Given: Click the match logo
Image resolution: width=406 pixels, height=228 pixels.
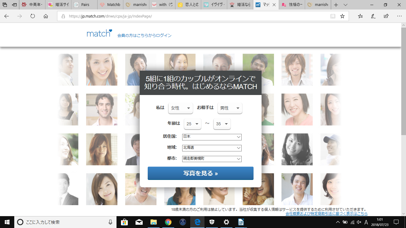Looking at the screenshot, I should 99,33.
